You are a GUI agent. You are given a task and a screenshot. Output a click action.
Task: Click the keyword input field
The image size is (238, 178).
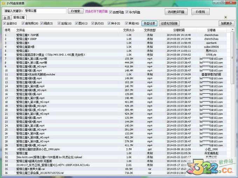point(45,11)
